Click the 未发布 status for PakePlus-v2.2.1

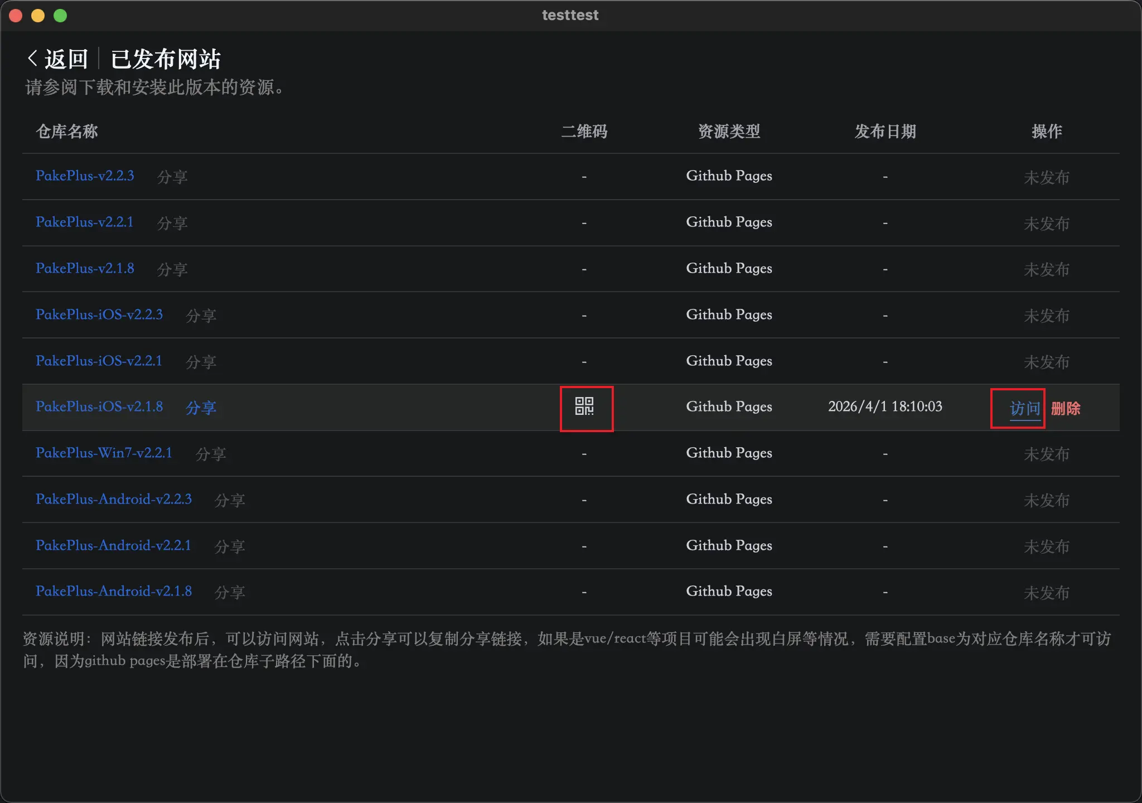tap(1046, 223)
